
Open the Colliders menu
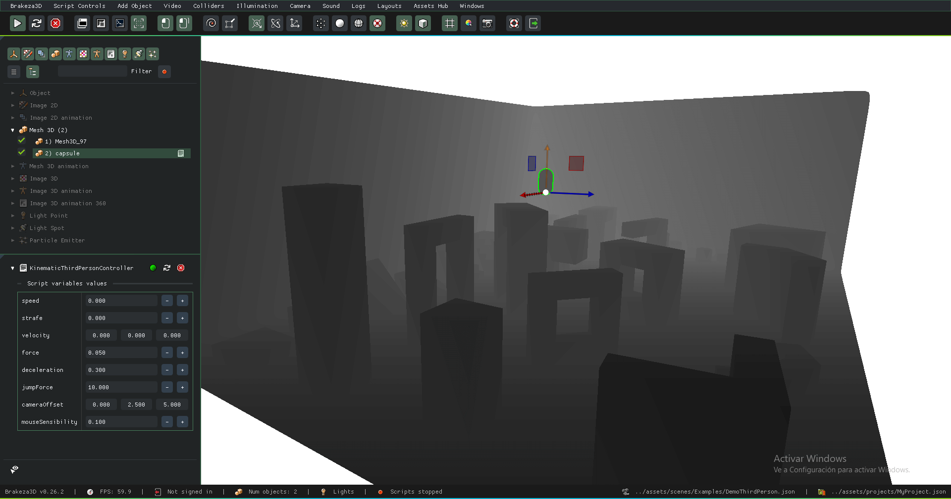(209, 6)
